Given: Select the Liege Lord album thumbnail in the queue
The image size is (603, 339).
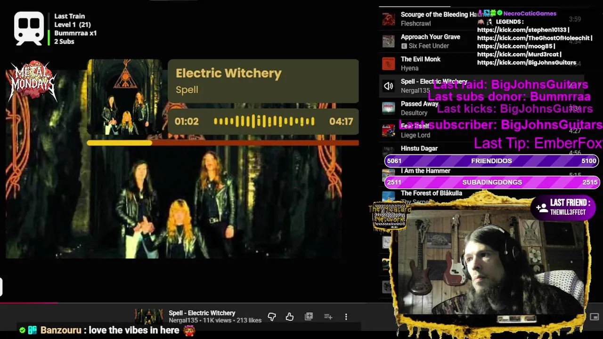Looking at the screenshot, I should click(x=388, y=130).
